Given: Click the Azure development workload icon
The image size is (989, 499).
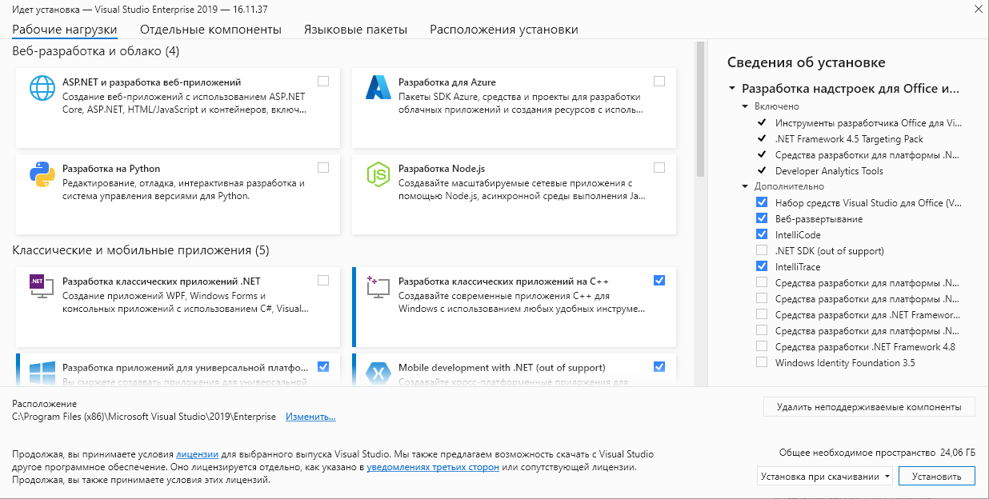Looking at the screenshot, I should click(x=377, y=86).
